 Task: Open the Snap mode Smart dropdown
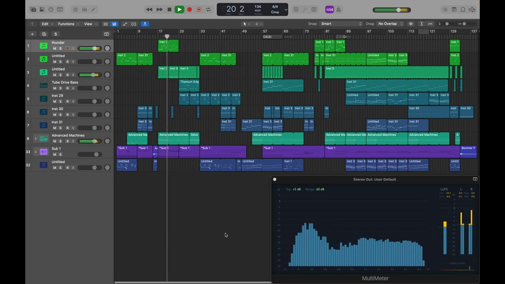coord(341,24)
